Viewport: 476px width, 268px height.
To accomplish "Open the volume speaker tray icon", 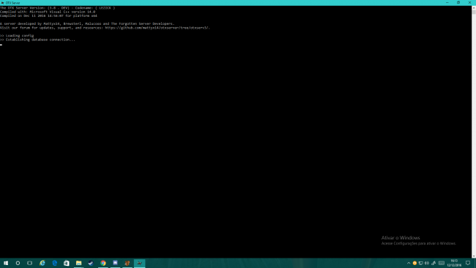I will click(427, 263).
